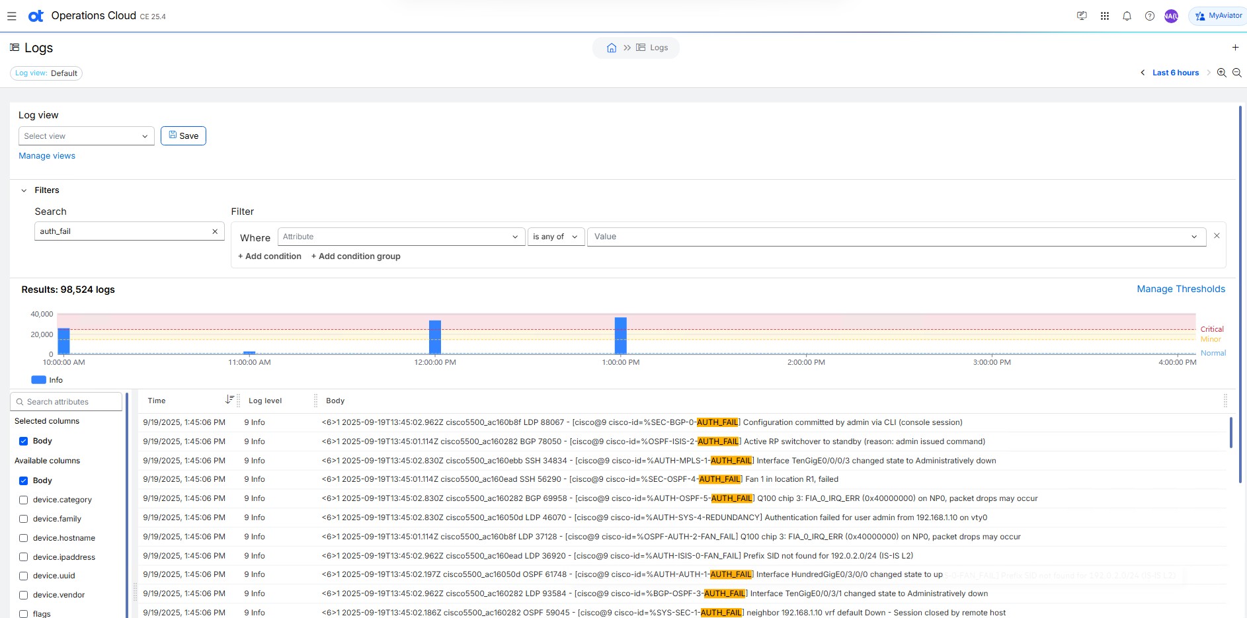
Task: Open the help question mark icon
Action: pos(1150,16)
